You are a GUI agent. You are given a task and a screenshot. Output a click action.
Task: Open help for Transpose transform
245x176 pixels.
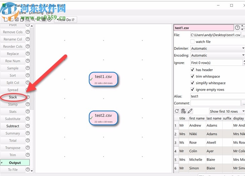pos(28,147)
